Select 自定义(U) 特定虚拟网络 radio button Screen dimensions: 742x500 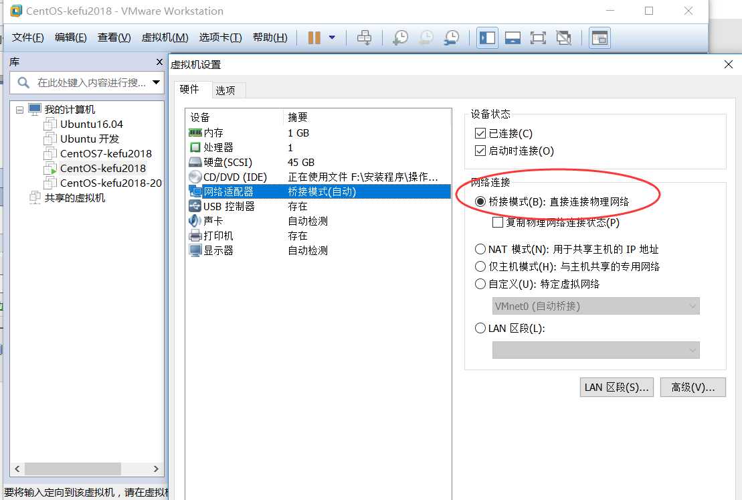click(480, 284)
